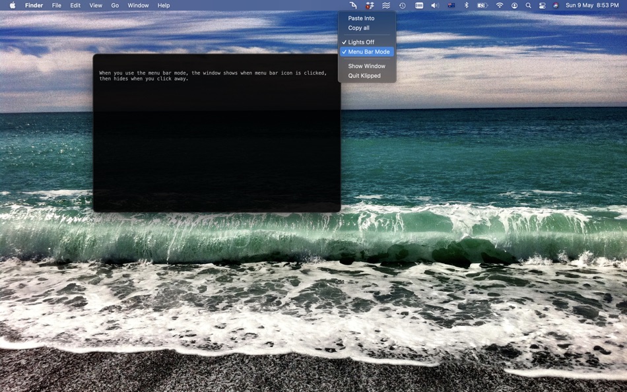Uncheck Menu Bar Mode in Klipped menu
627x392 pixels.
367,51
